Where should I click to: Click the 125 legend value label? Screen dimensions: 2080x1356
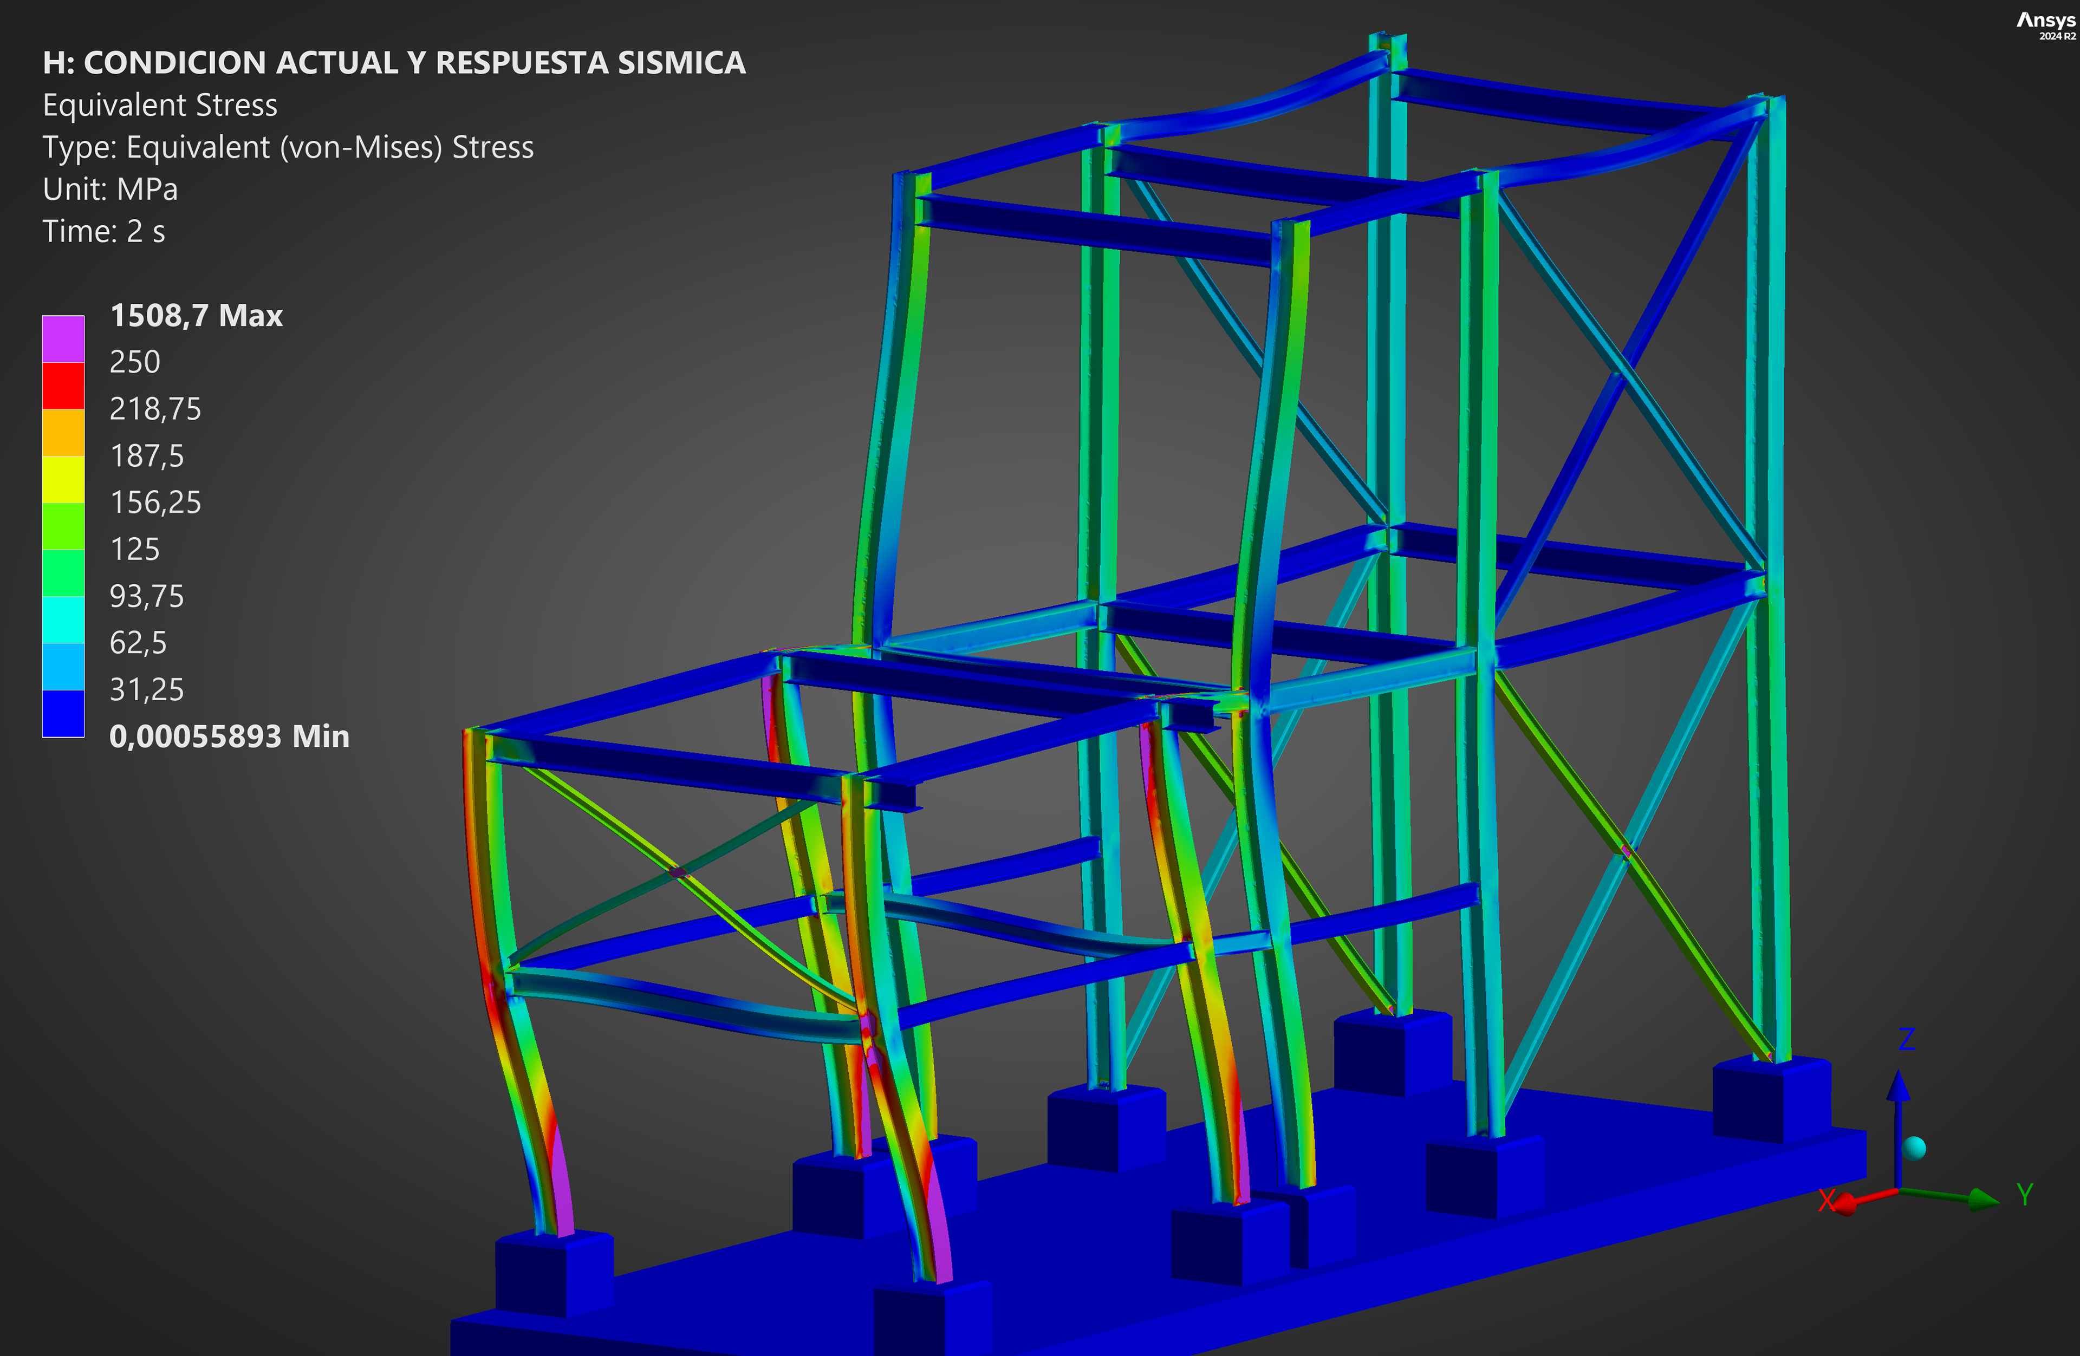134,550
